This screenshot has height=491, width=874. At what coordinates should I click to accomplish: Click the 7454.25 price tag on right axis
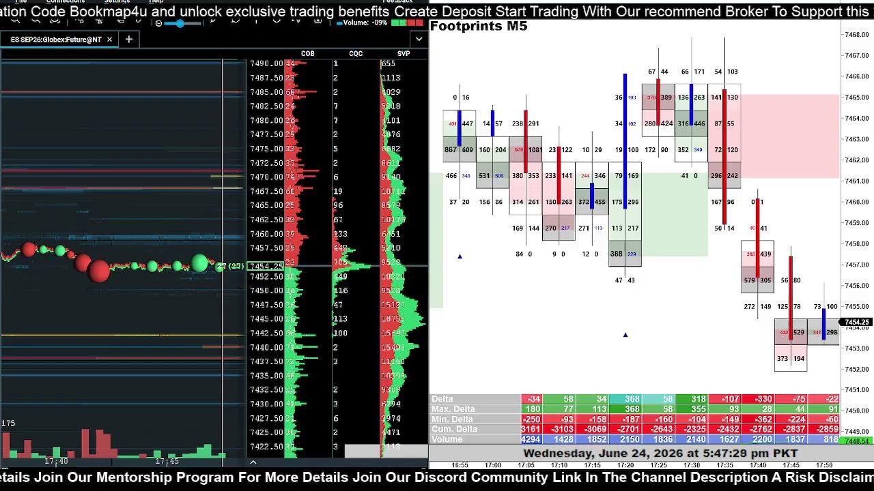(x=857, y=323)
